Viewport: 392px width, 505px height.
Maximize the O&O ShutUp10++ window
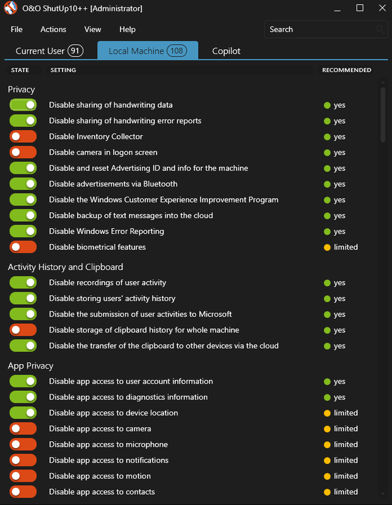point(360,8)
